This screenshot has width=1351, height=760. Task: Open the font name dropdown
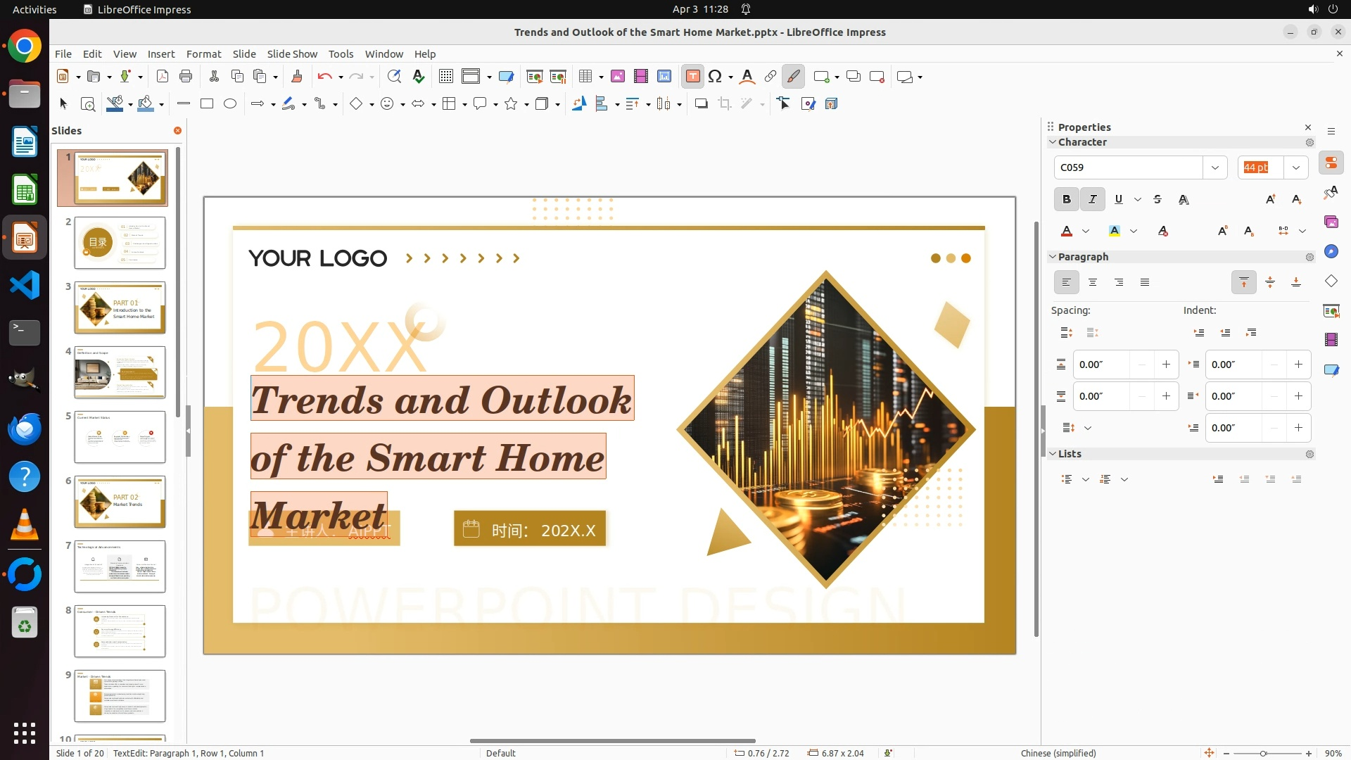click(x=1214, y=167)
